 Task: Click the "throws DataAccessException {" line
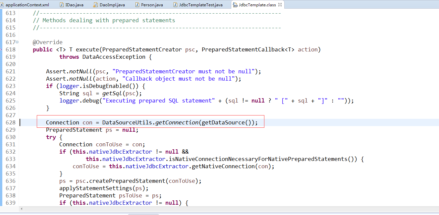(x=105, y=57)
